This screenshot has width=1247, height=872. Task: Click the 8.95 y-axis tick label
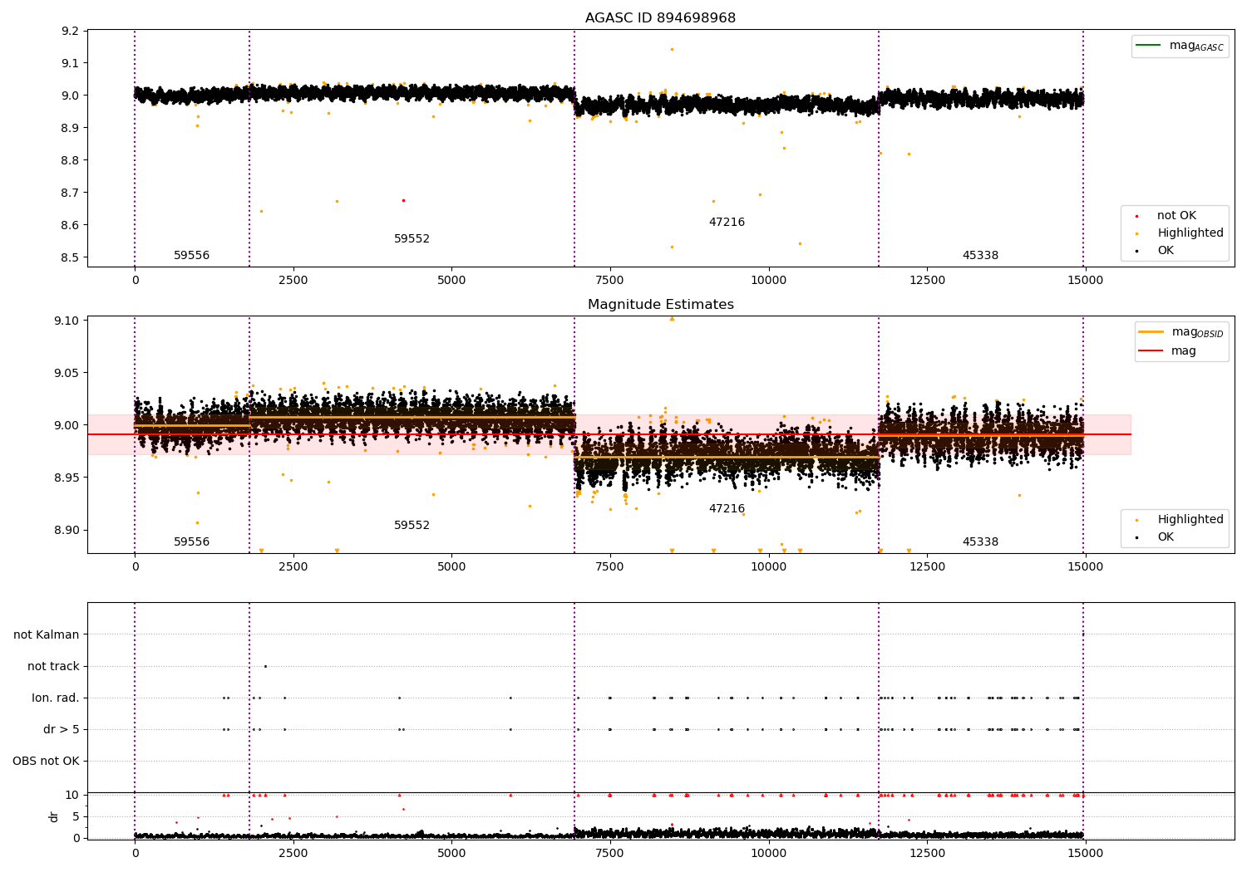pos(67,478)
